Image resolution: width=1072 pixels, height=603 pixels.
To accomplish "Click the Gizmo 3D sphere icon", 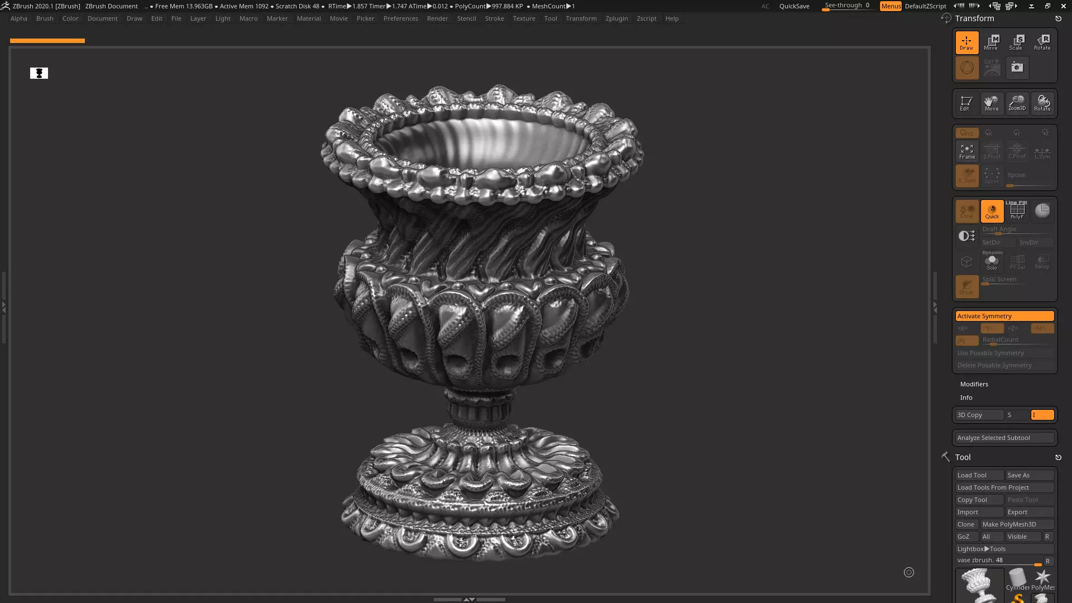I will coord(967,68).
